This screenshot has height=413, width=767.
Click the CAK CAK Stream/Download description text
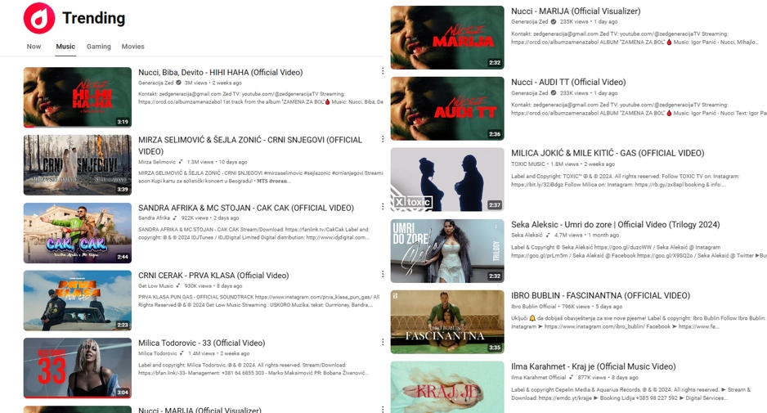pyautogui.click(x=253, y=233)
